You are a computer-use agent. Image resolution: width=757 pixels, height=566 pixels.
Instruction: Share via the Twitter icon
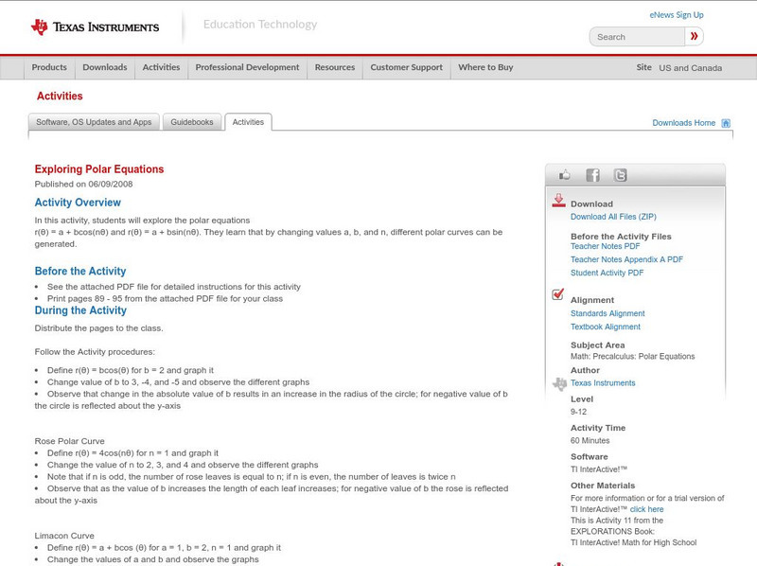621,175
